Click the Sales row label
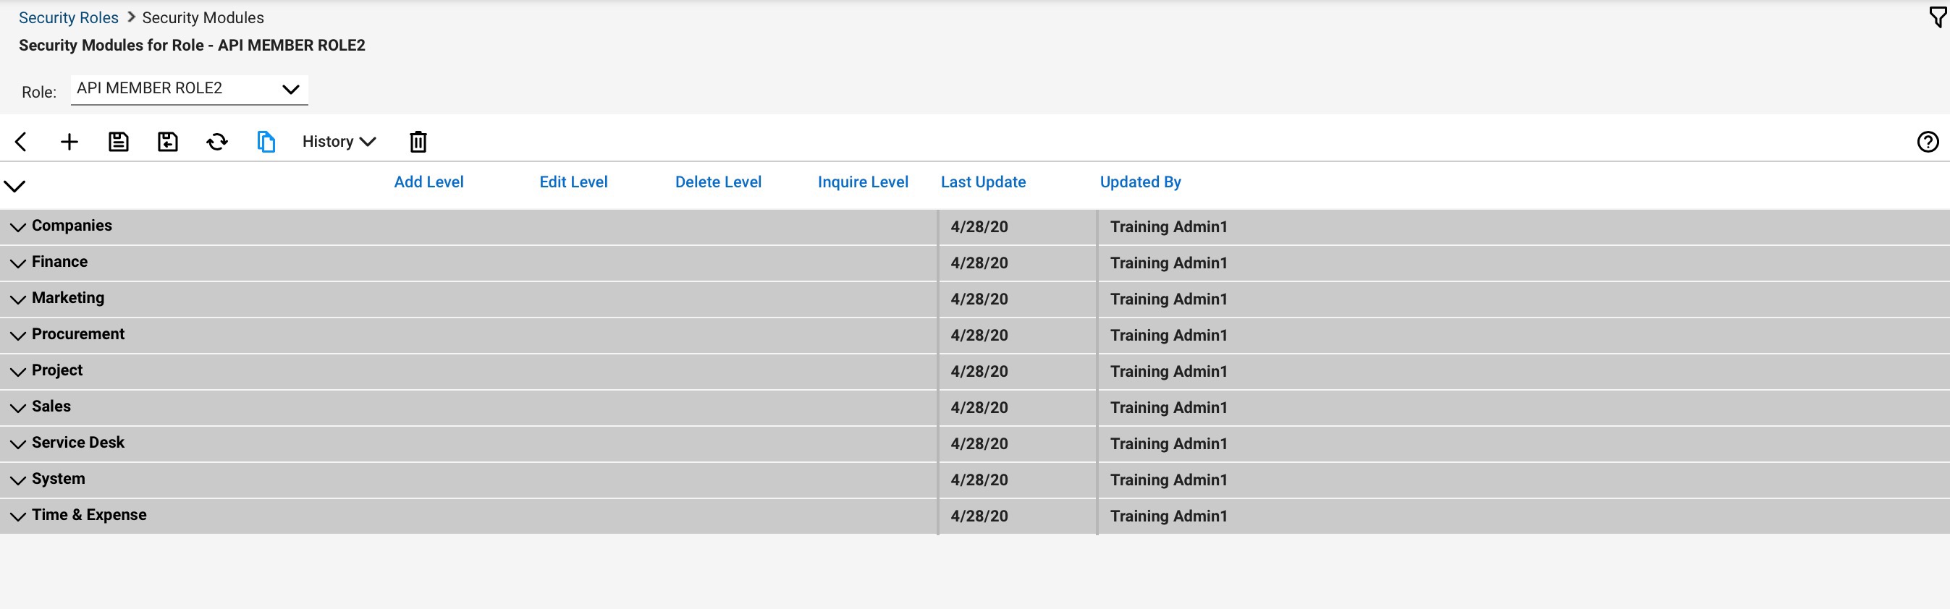 51,406
